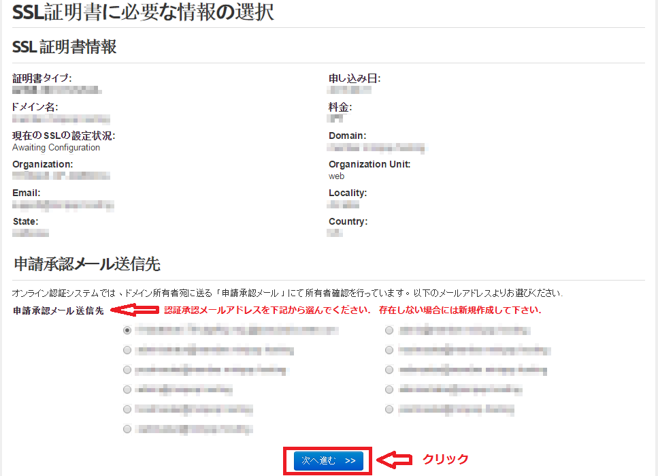Select the second email option in right column
Image resolution: width=658 pixels, height=476 pixels.
pyautogui.click(x=389, y=350)
